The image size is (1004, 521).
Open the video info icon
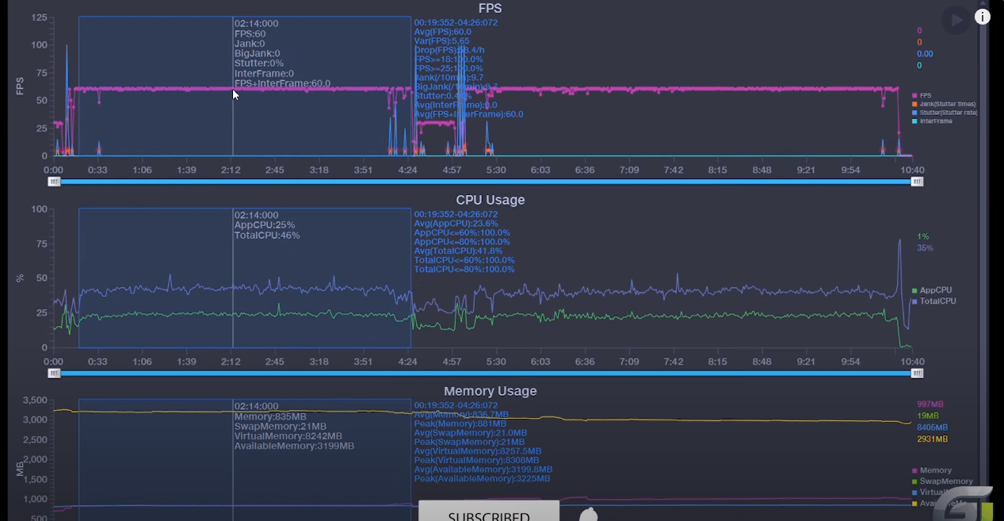983,17
